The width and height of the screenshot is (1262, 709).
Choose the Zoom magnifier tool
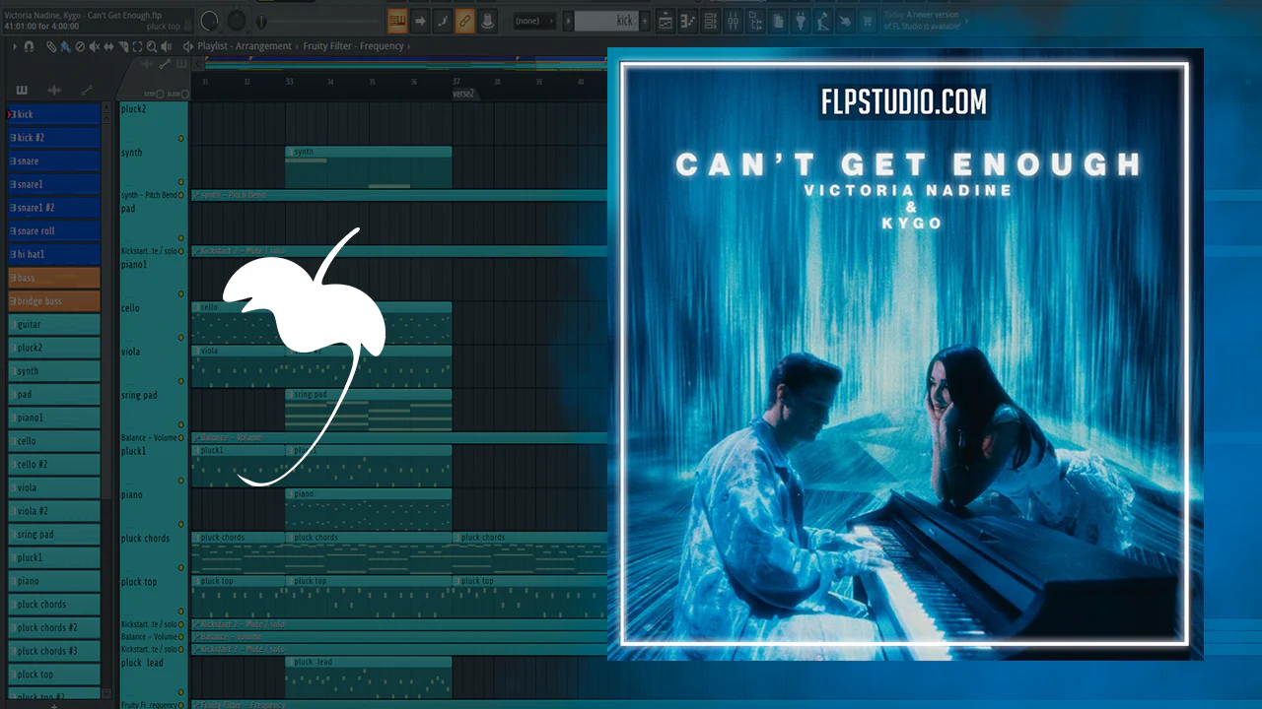[152, 46]
